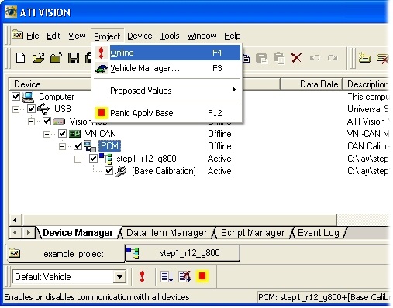Select the PCM tree item
393x308 pixels.
point(109,146)
